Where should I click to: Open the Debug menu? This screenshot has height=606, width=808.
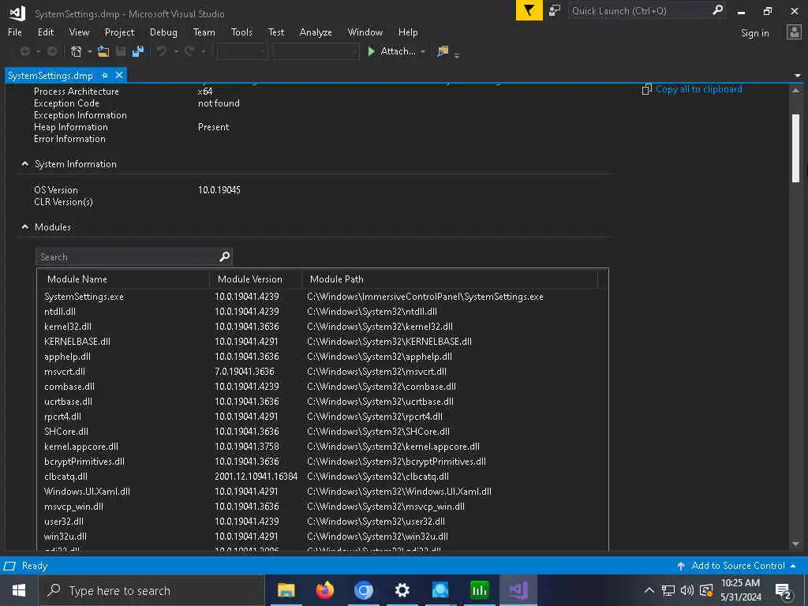click(163, 32)
